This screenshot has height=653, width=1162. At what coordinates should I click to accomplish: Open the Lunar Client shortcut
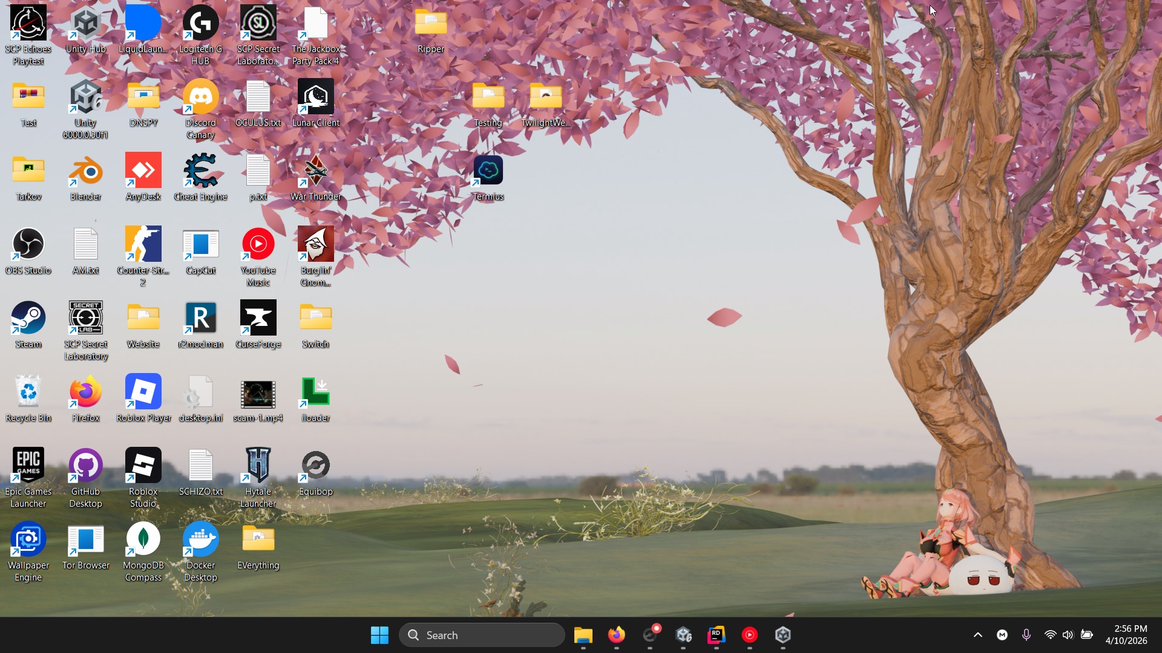(x=315, y=104)
